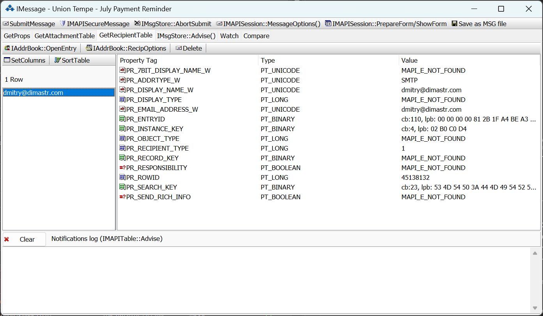
Task: Click the 1 Row count label
Action: 14,79
